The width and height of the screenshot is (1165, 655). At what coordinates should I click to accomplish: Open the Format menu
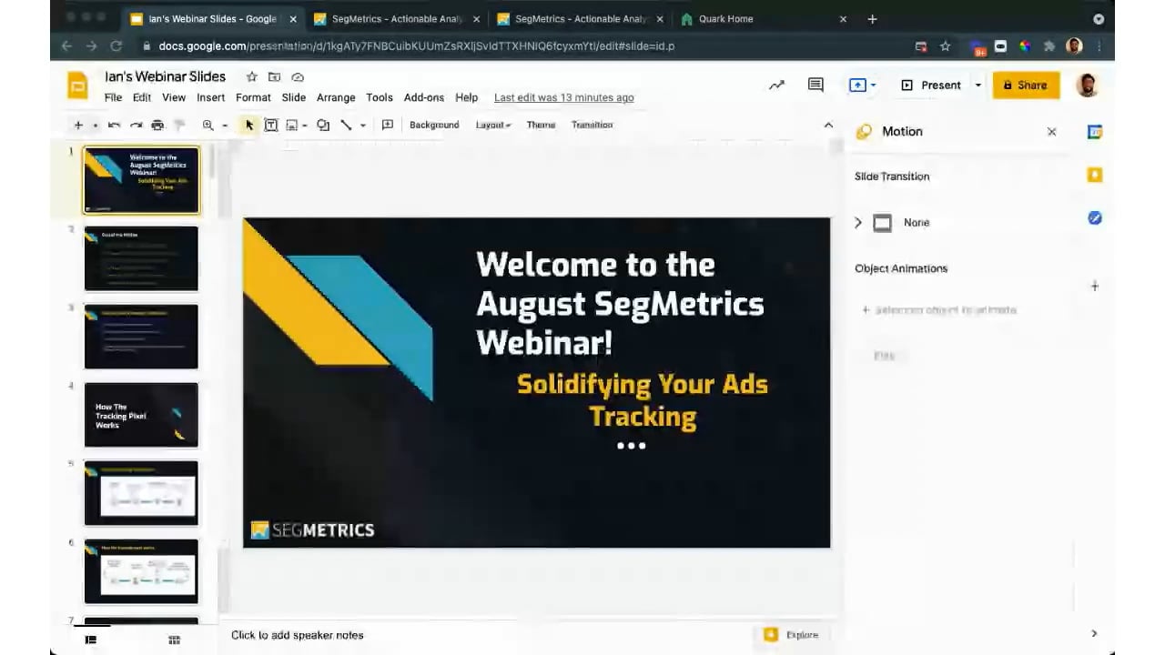click(x=253, y=97)
